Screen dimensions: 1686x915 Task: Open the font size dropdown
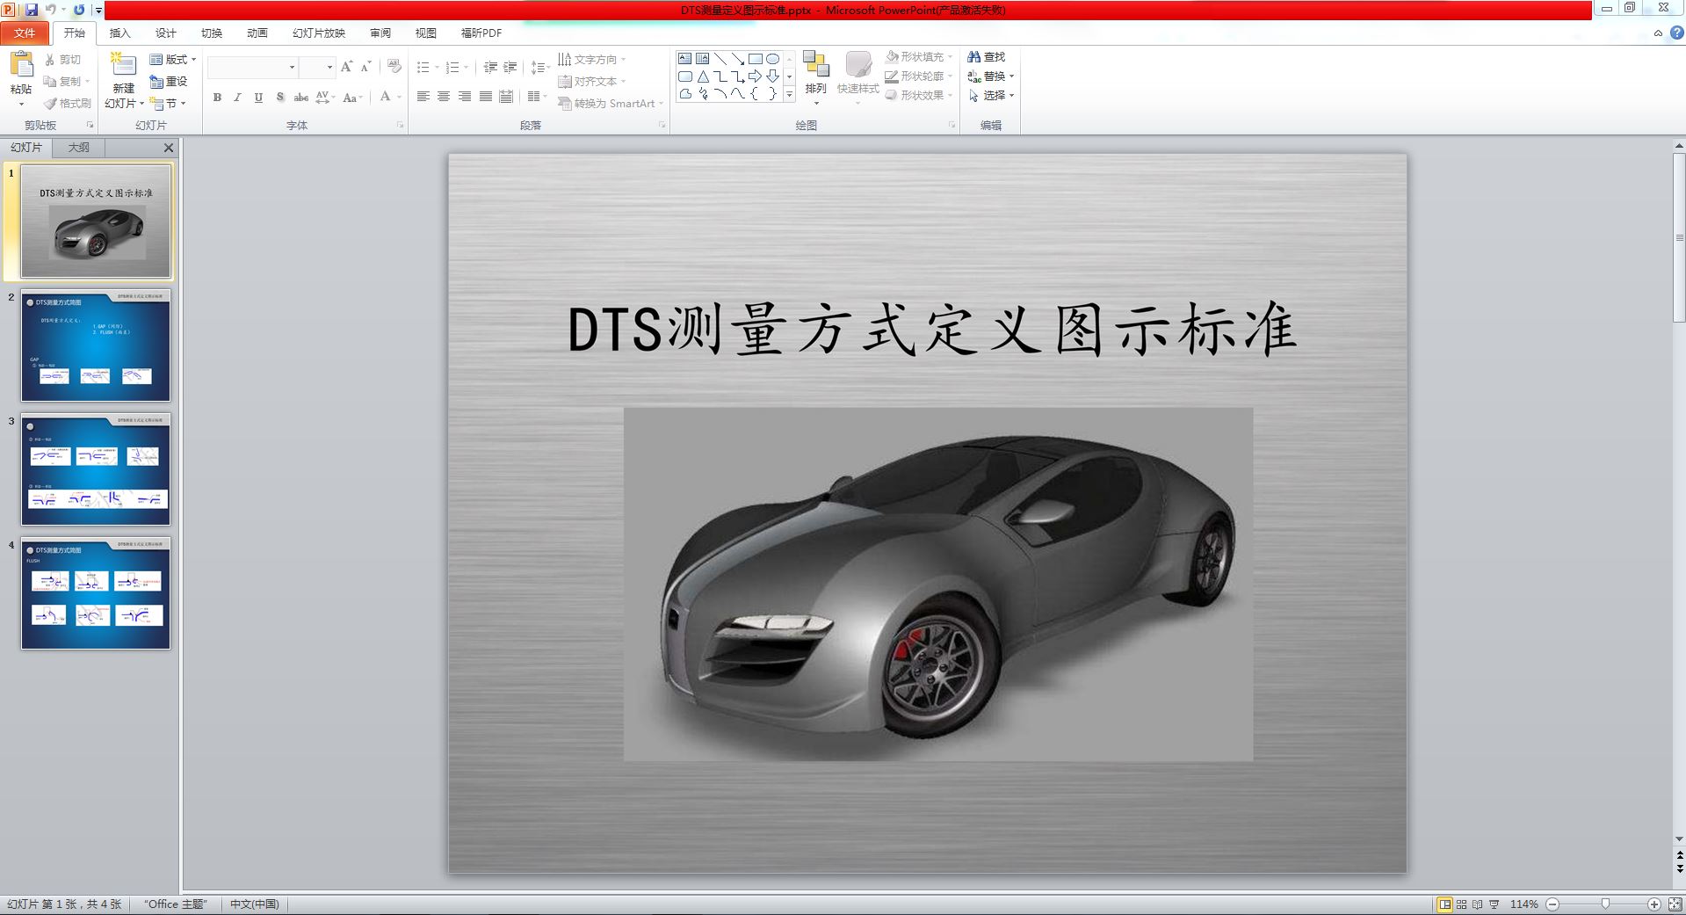pos(330,68)
